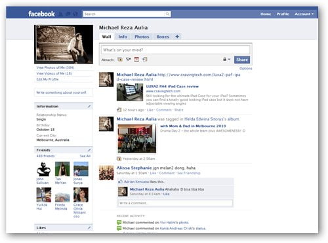This screenshot has height=243, width=328.
Task: Click www.cravingtech.com link under review title
Action: pyautogui.click(x=163, y=91)
